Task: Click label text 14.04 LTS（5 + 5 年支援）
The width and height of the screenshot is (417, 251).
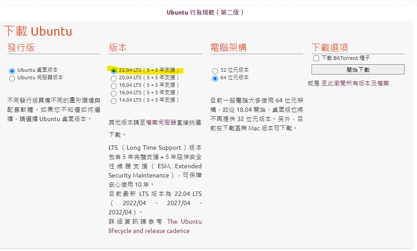Action: [x=149, y=100]
